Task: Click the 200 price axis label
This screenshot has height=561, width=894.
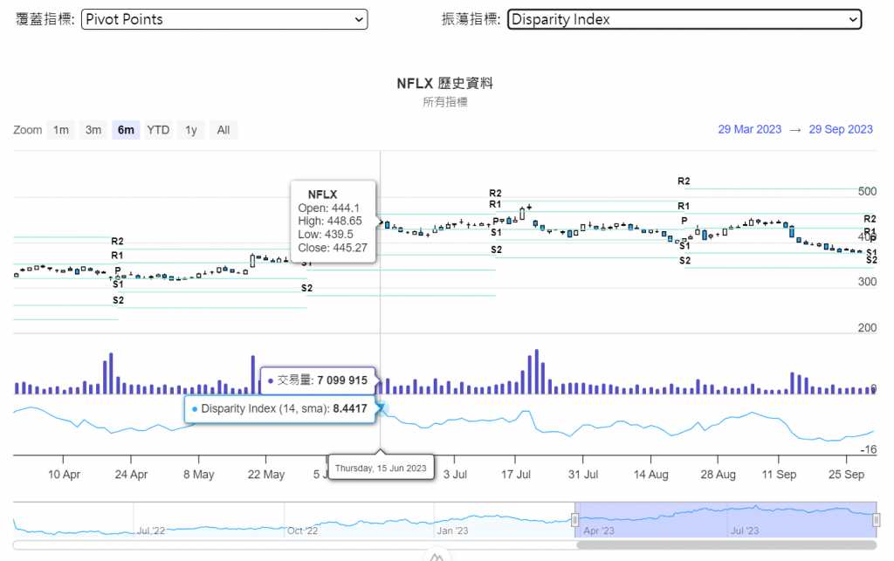Action: click(x=867, y=327)
